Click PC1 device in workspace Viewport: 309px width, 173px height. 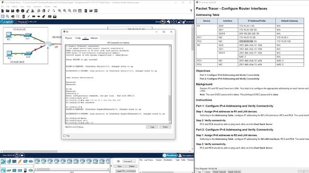click(x=9, y=35)
